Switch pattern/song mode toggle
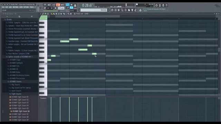This screenshot has width=221, height=124. (45, 8)
